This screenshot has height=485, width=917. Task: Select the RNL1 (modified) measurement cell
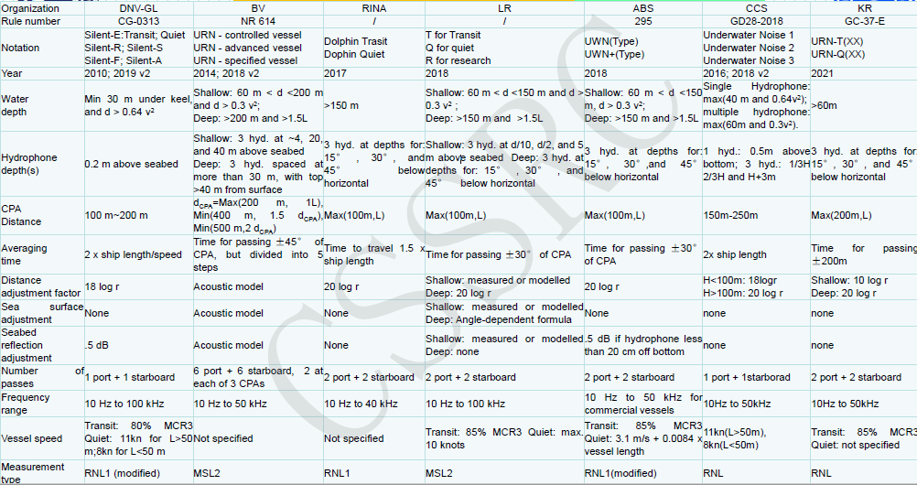click(138, 473)
